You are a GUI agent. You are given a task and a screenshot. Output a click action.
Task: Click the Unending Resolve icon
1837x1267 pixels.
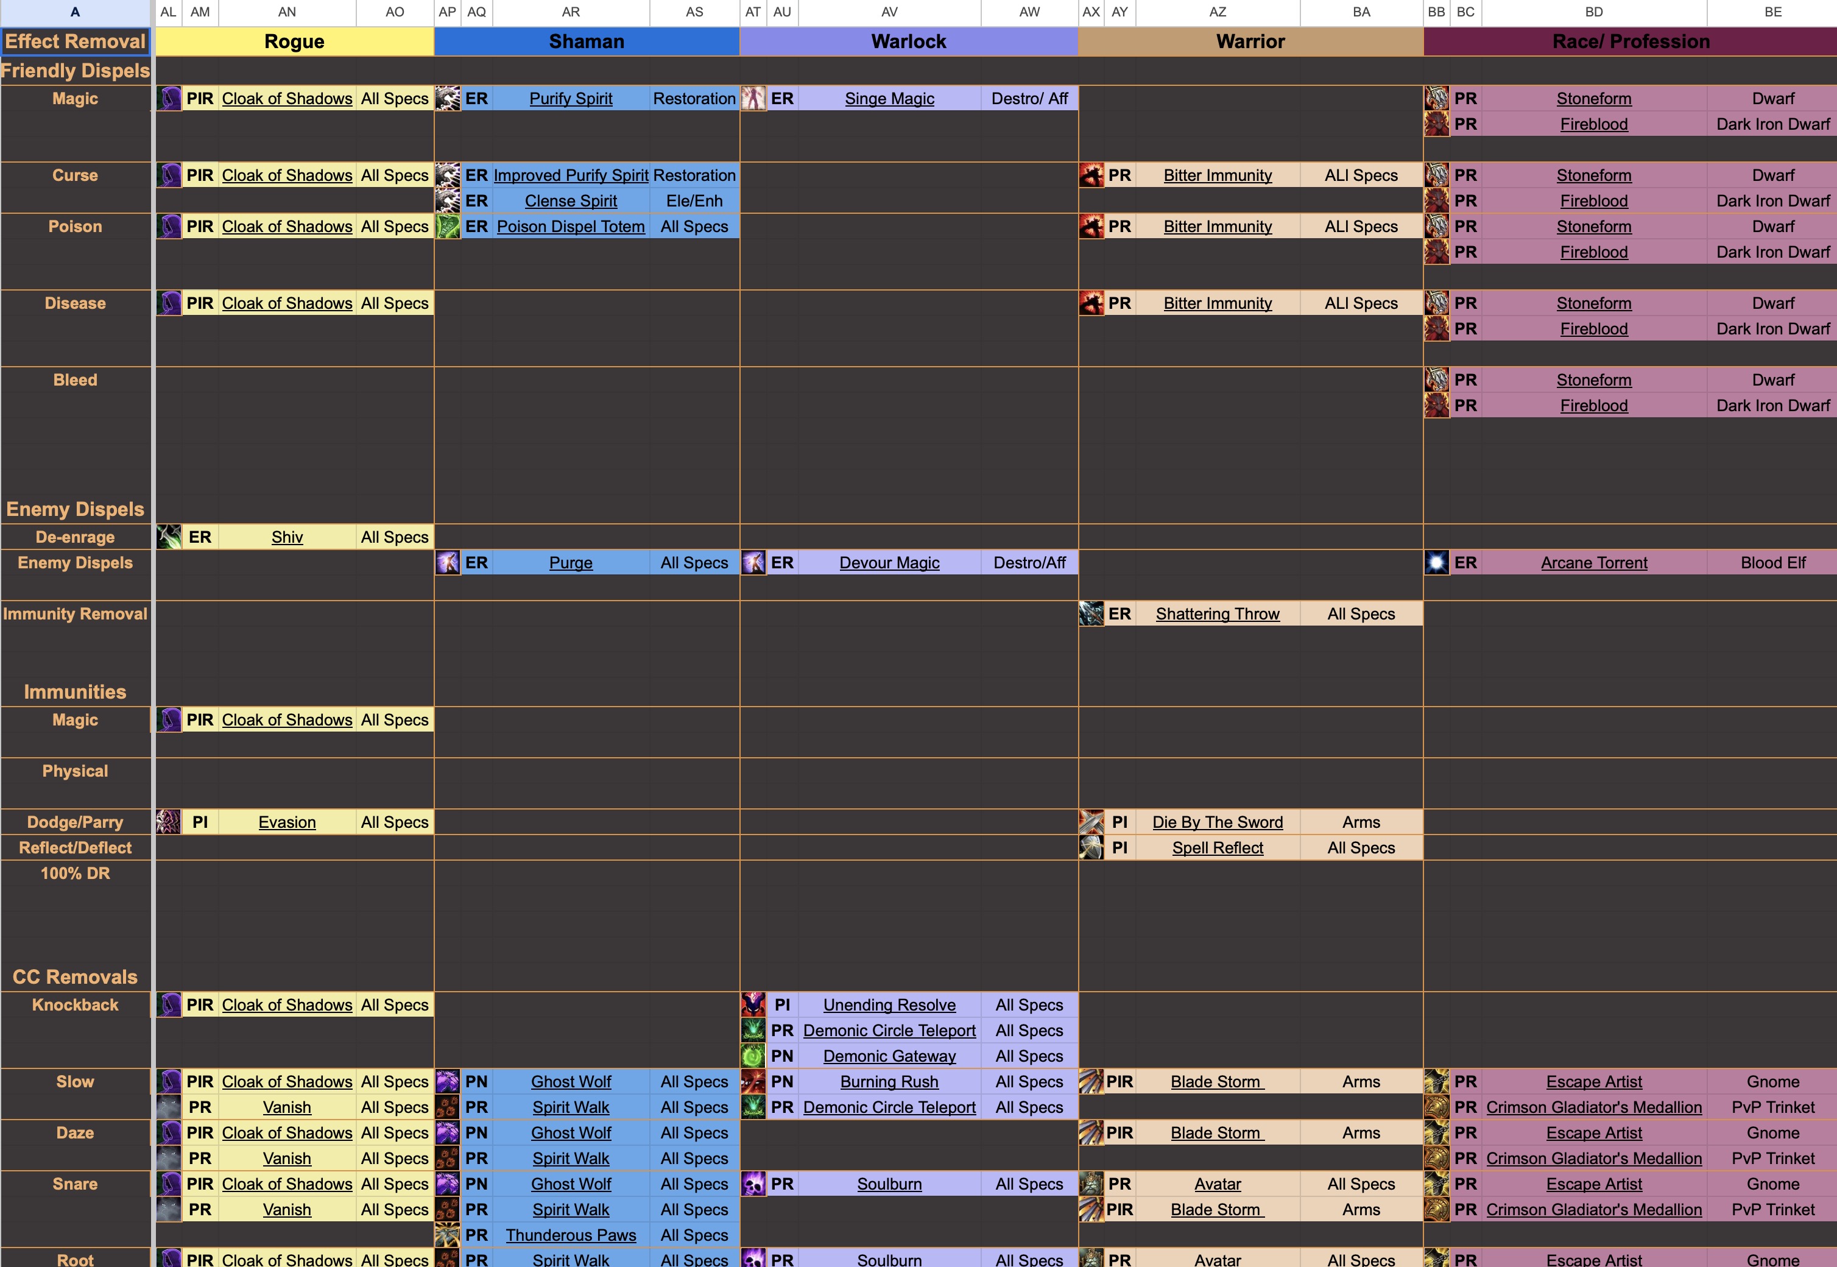(753, 1004)
